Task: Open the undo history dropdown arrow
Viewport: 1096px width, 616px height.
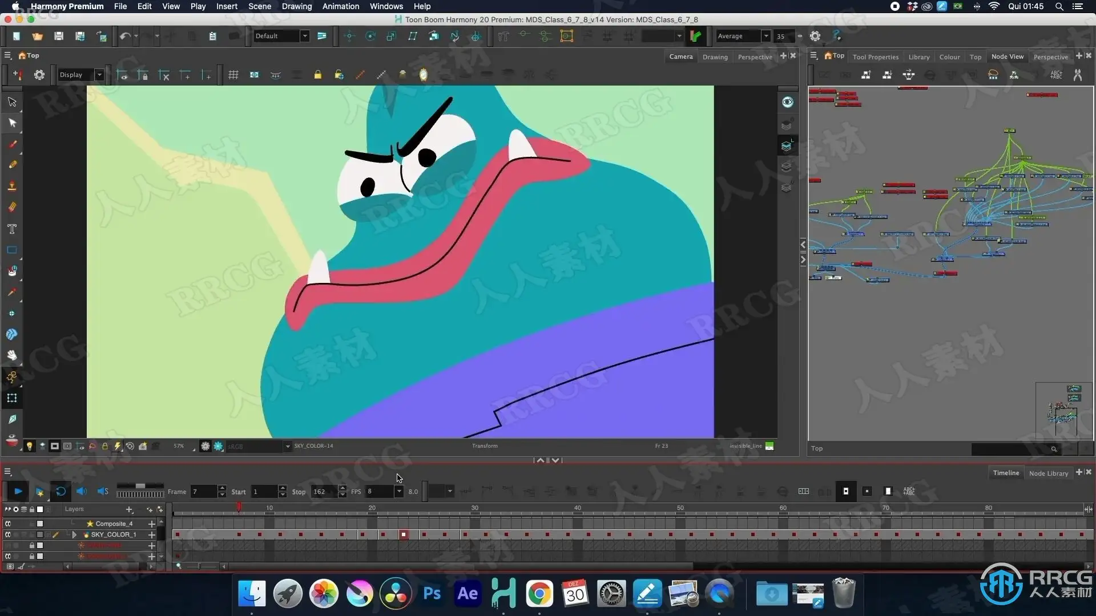Action: [136, 37]
